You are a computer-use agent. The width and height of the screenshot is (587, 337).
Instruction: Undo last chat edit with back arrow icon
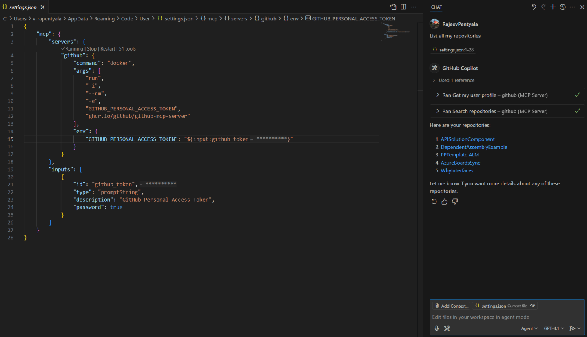click(534, 7)
